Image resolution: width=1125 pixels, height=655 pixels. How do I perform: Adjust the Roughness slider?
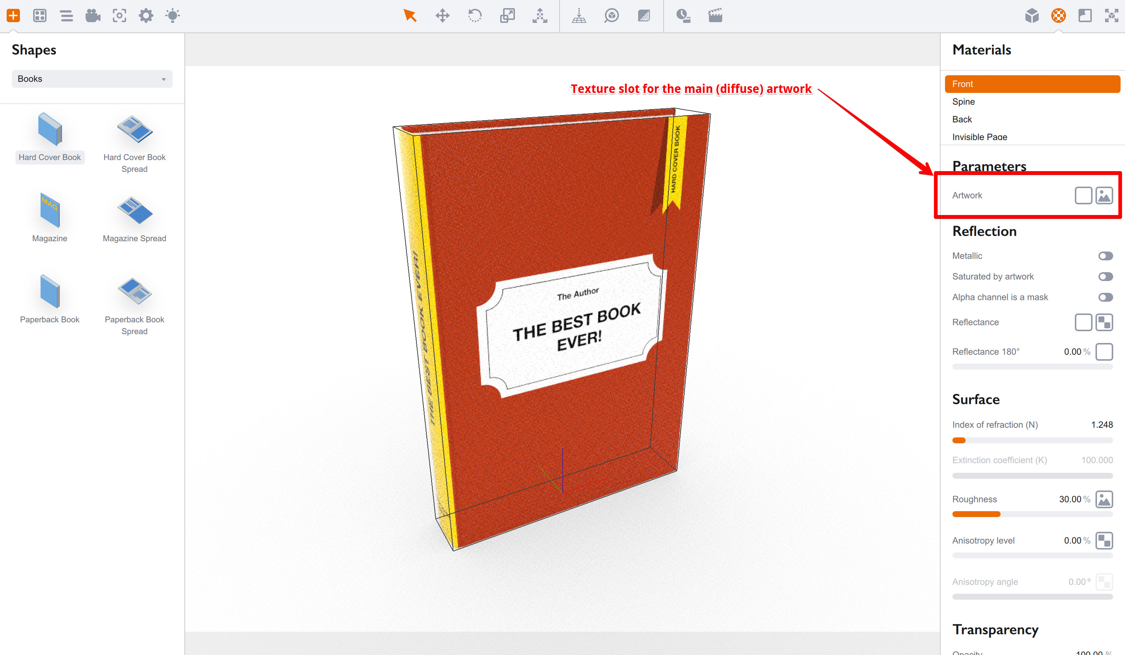click(x=998, y=514)
